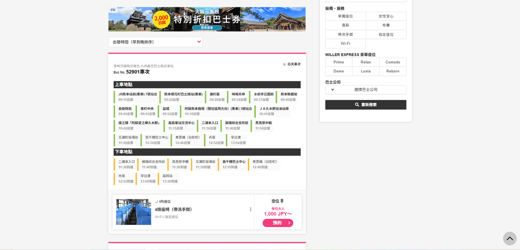
Task: Open the three-dot menu on the seat card
Action: point(250,210)
